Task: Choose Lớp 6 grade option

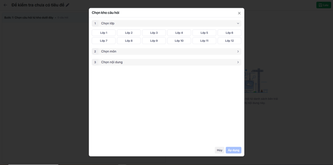Action: pos(229,33)
